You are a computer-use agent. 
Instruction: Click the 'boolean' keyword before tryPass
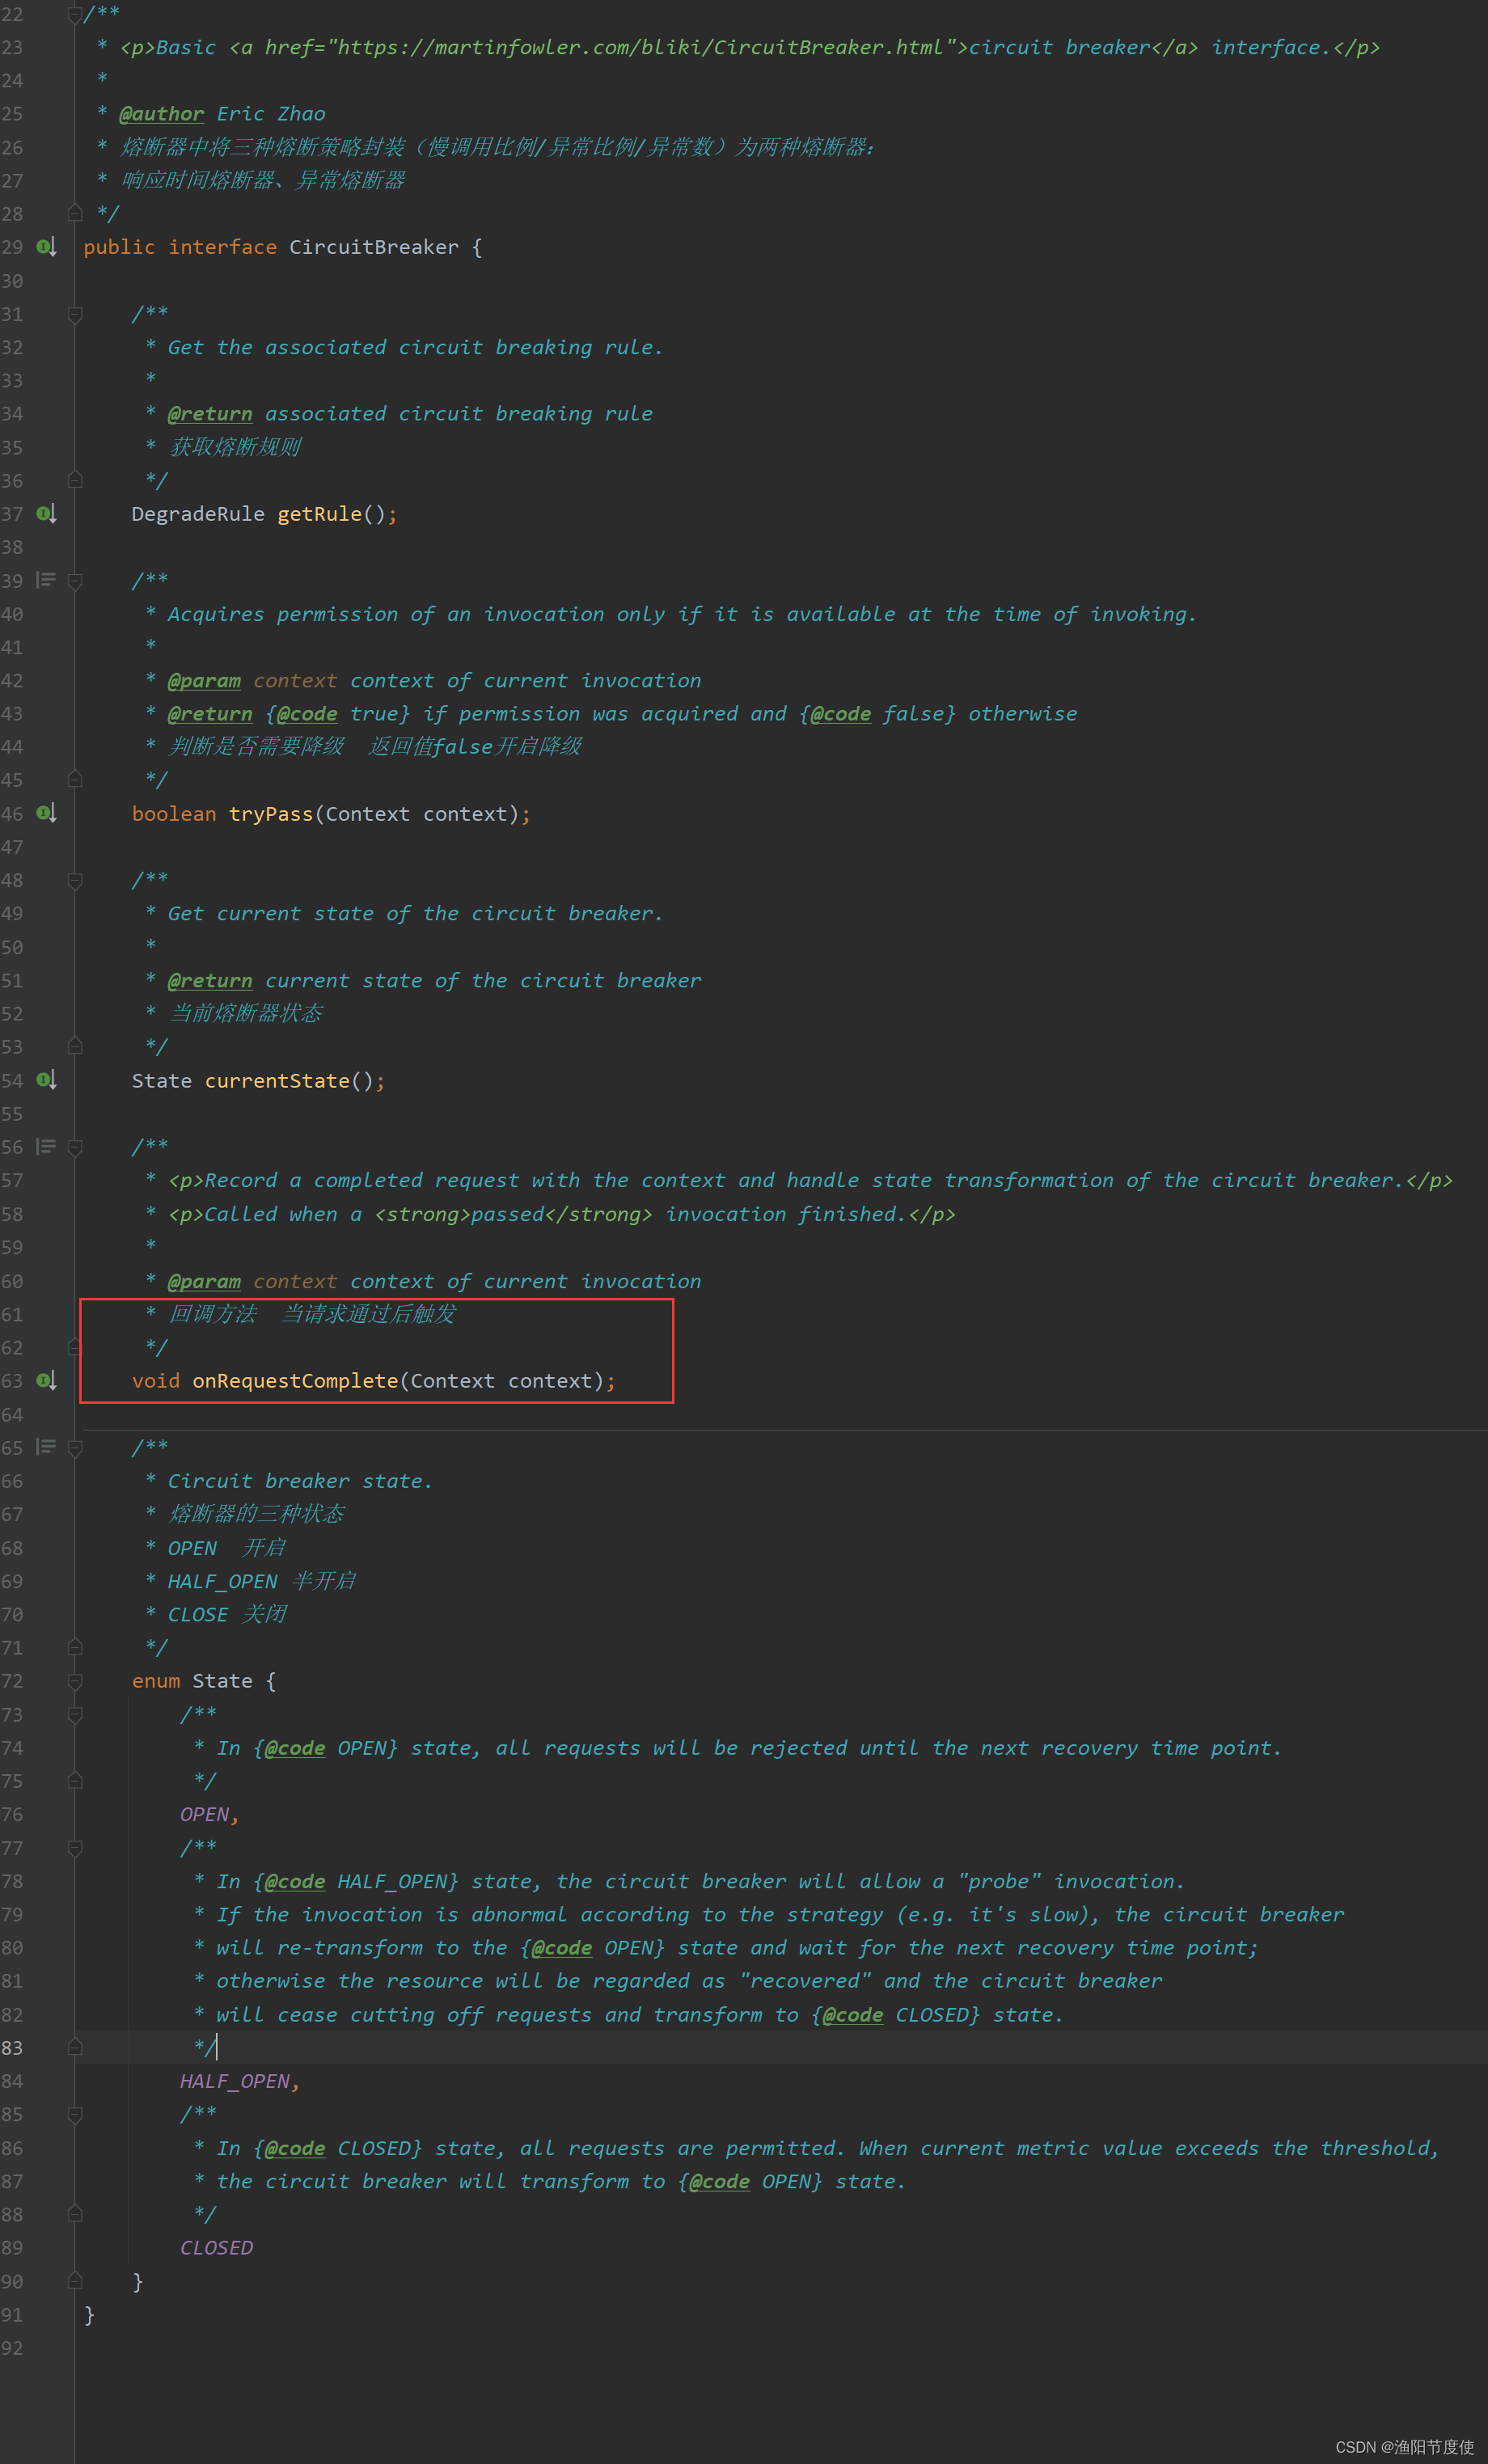click(174, 813)
